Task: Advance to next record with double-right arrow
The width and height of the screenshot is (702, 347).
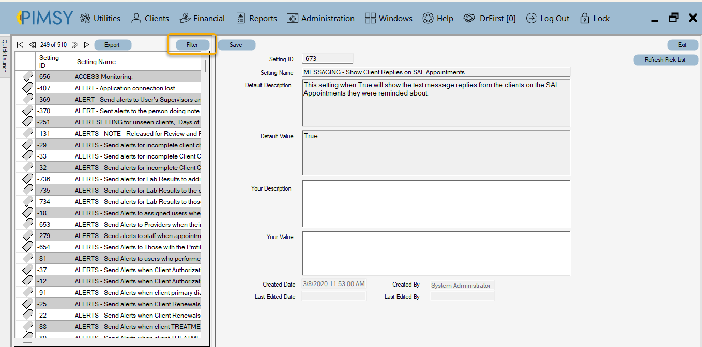Action: (75, 44)
